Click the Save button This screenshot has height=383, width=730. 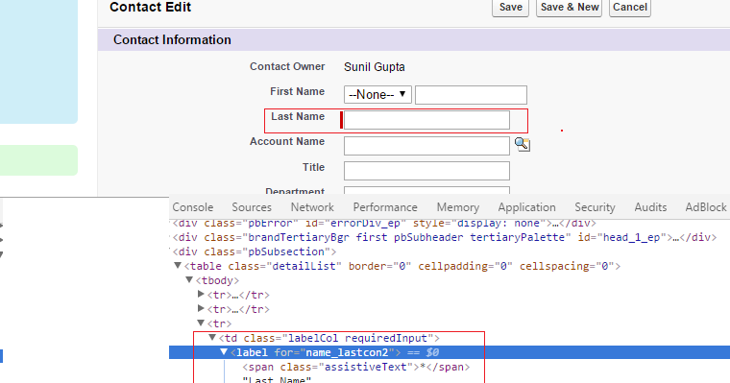click(x=510, y=8)
